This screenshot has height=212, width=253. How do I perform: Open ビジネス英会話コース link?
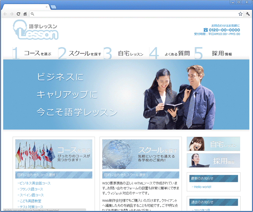35,183
